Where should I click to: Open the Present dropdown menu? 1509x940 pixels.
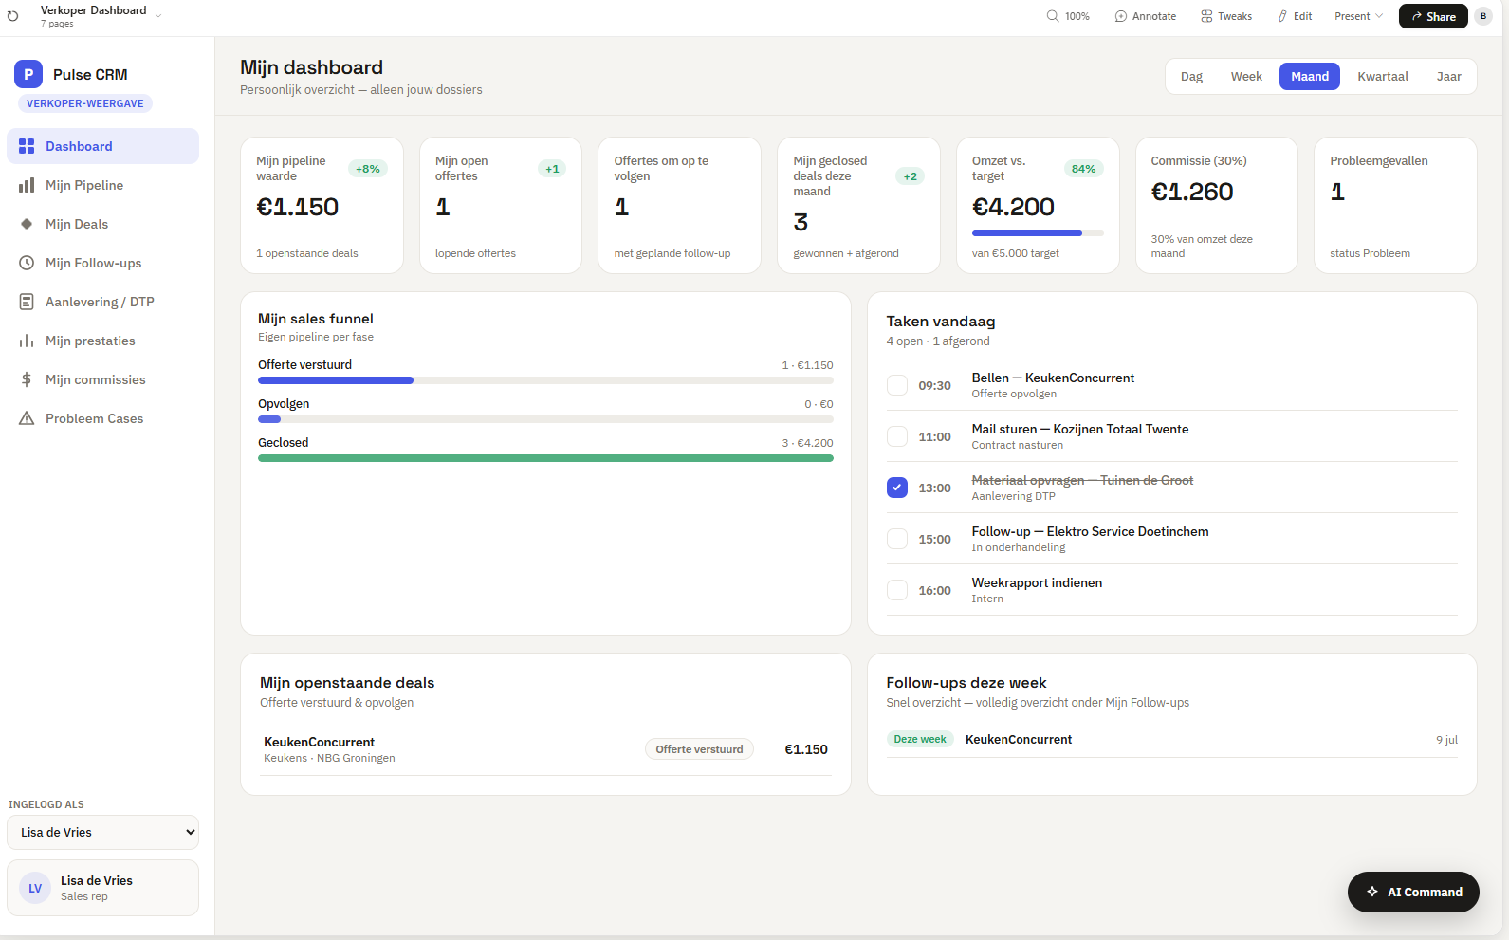tap(1358, 16)
